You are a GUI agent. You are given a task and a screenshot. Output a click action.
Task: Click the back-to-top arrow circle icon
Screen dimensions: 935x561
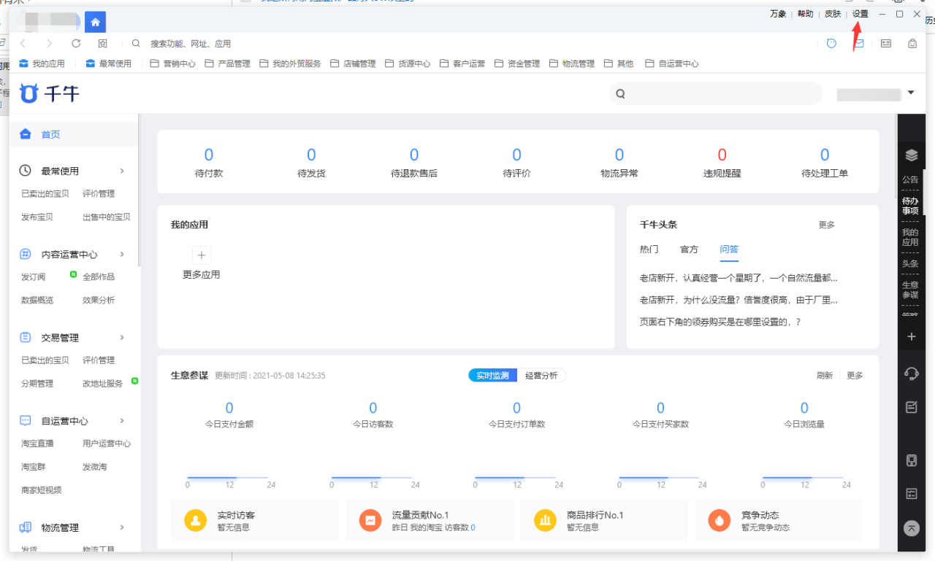[x=911, y=528]
